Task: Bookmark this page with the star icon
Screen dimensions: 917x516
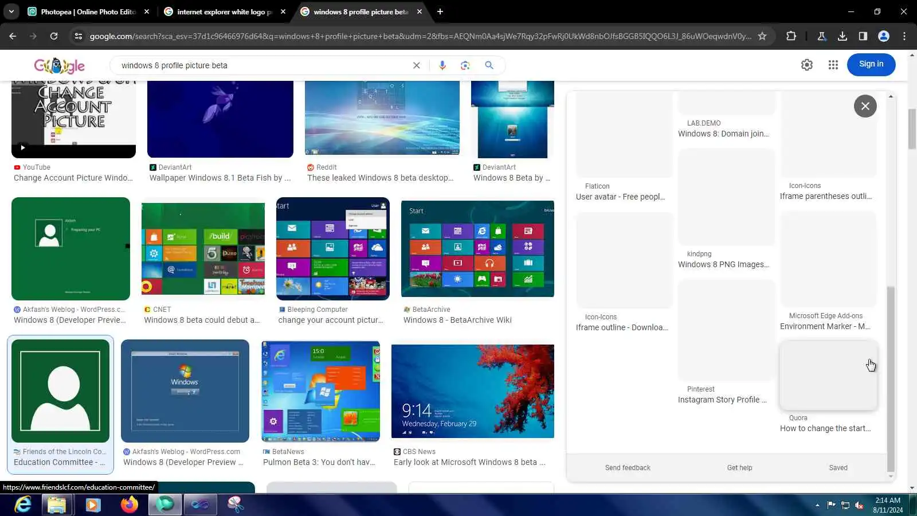Action: click(x=762, y=36)
